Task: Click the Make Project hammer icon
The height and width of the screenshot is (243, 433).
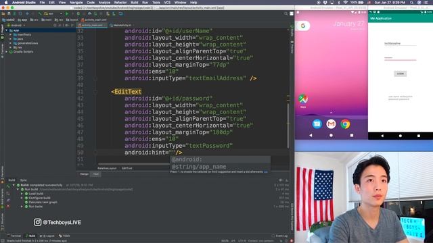Action: 40,13
